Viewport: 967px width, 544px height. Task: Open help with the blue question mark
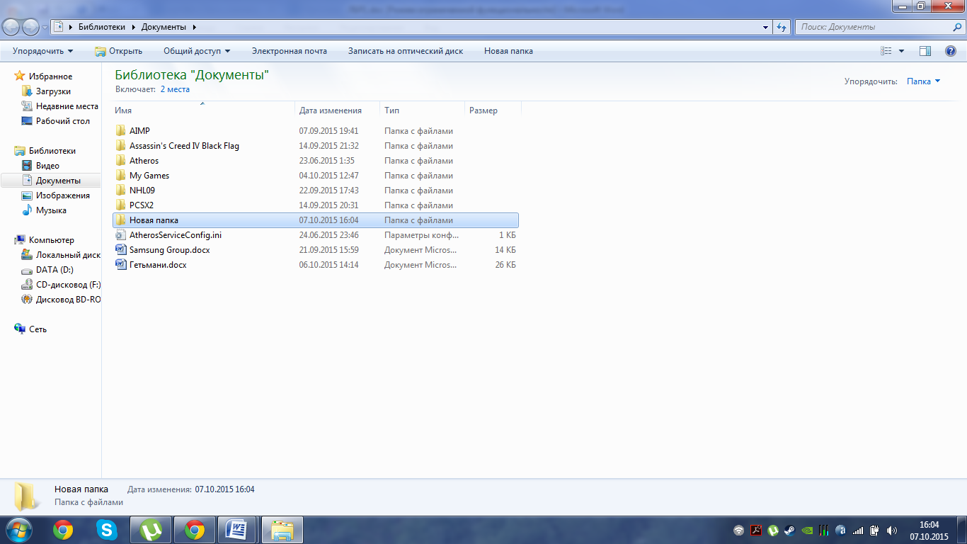click(951, 51)
